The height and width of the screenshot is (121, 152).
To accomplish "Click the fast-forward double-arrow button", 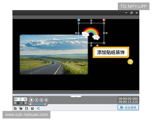I will [x=26, y=103].
